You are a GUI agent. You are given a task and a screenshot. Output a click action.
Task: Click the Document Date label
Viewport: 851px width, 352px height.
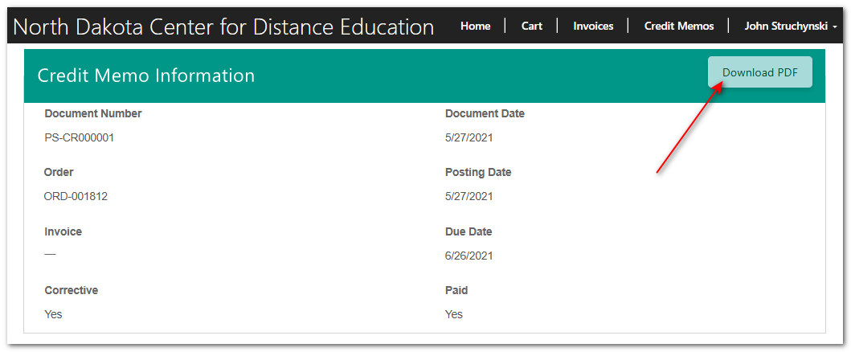click(x=485, y=113)
